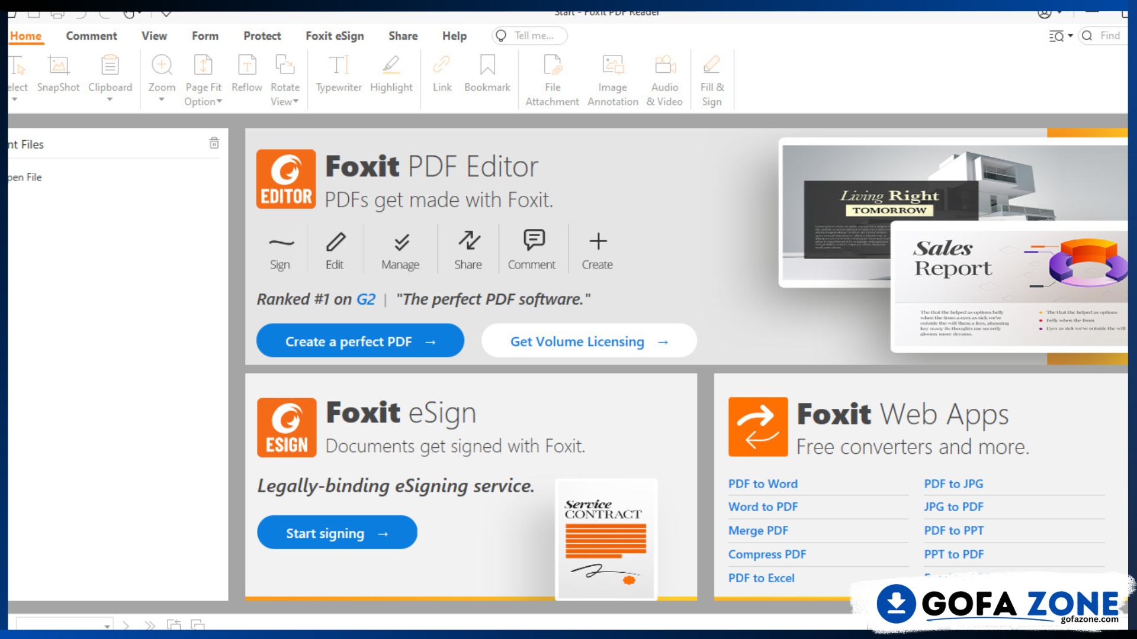This screenshot has height=639, width=1137.
Task: Click the Foxit eSign logo
Action: coord(287,427)
